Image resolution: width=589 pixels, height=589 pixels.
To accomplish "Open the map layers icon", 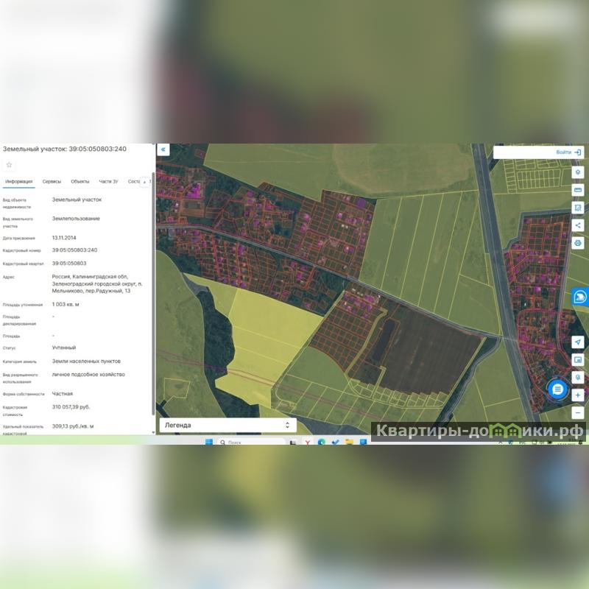I will tap(578, 172).
